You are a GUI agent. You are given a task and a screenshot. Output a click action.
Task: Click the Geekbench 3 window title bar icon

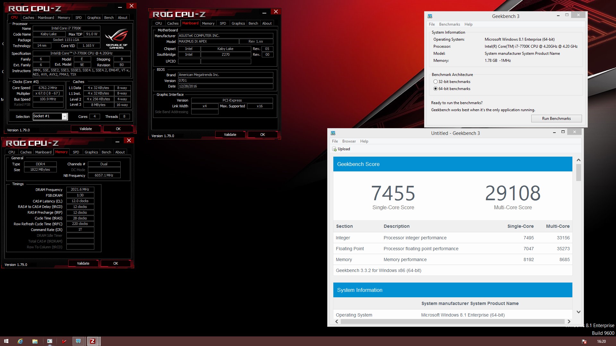tap(430, 16)
